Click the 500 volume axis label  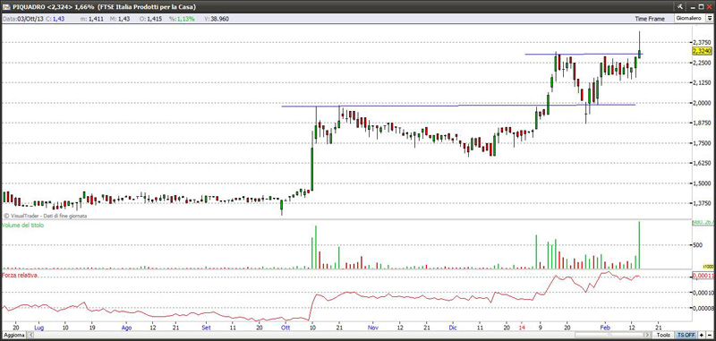pos(697,245)
